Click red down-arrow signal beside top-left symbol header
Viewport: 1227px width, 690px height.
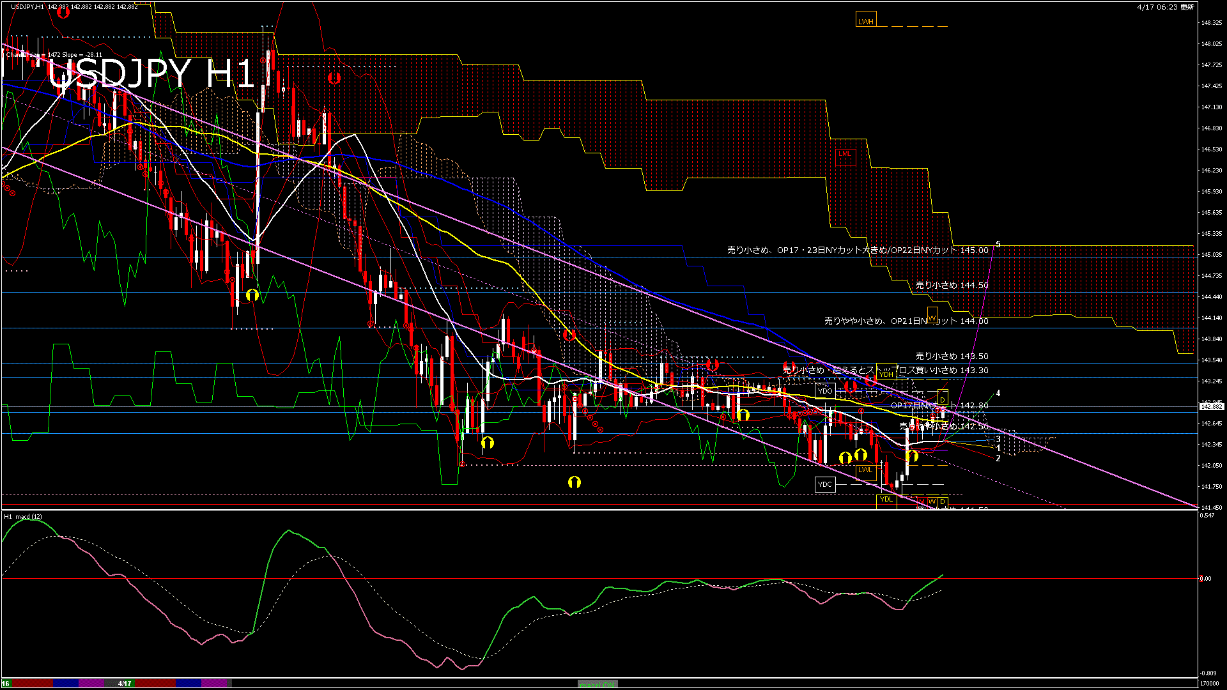[x=63, y=12]
